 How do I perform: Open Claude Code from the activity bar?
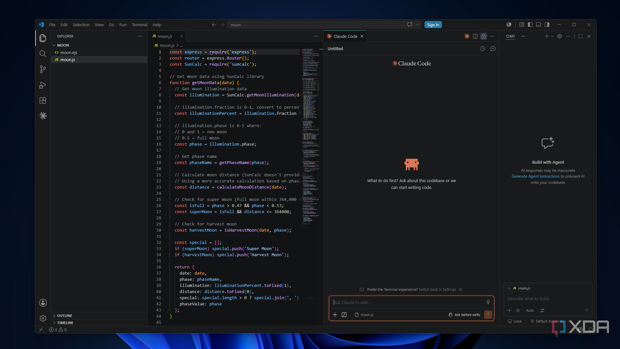click(x=43, y=116)
